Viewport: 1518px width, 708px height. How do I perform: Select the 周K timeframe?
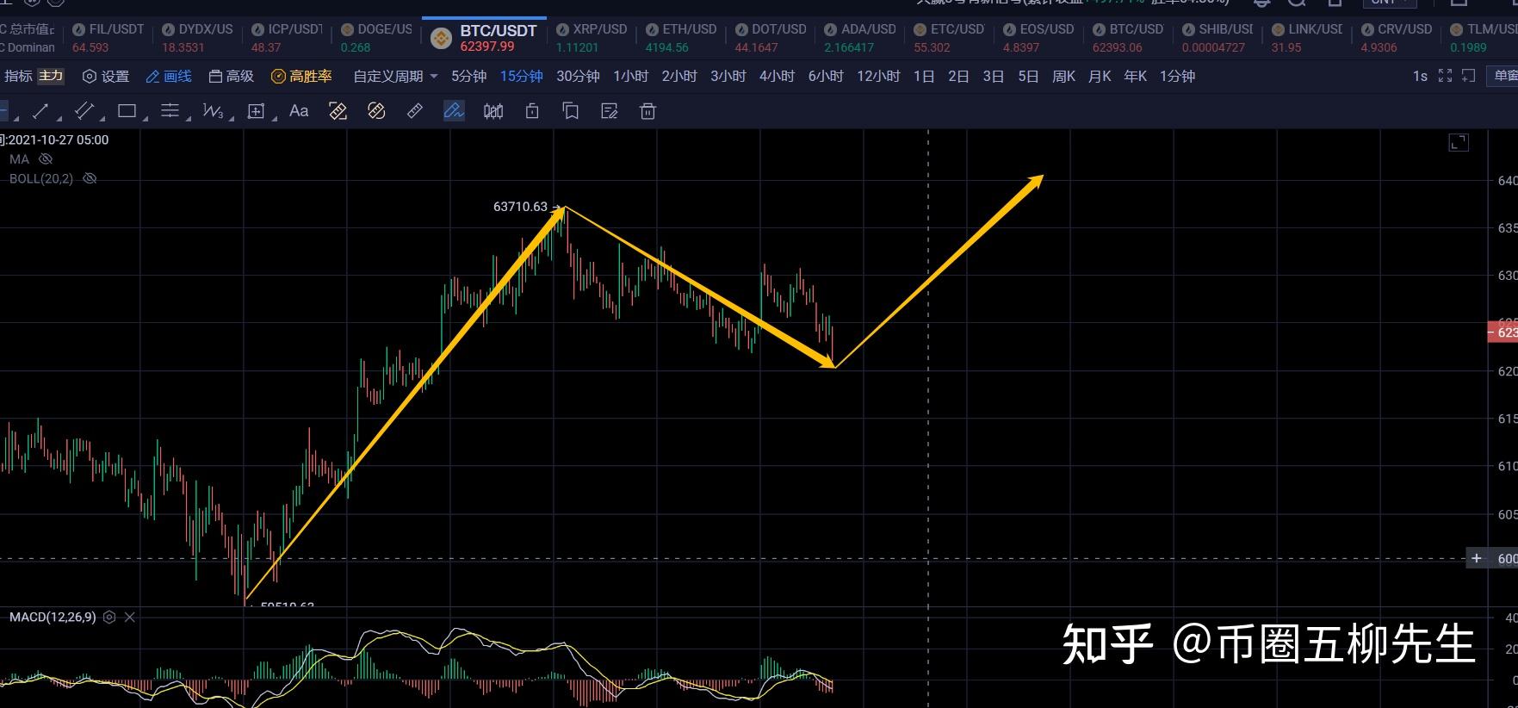pos(1063,77)
